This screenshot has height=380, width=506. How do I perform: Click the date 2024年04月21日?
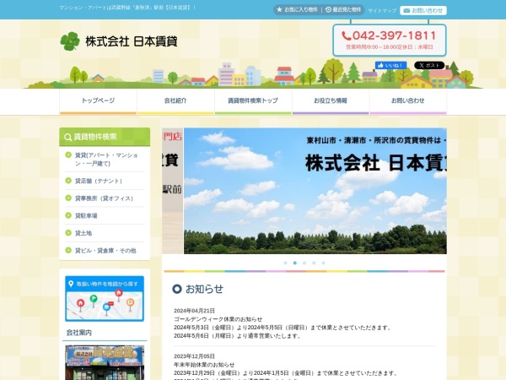pos(194,311)
